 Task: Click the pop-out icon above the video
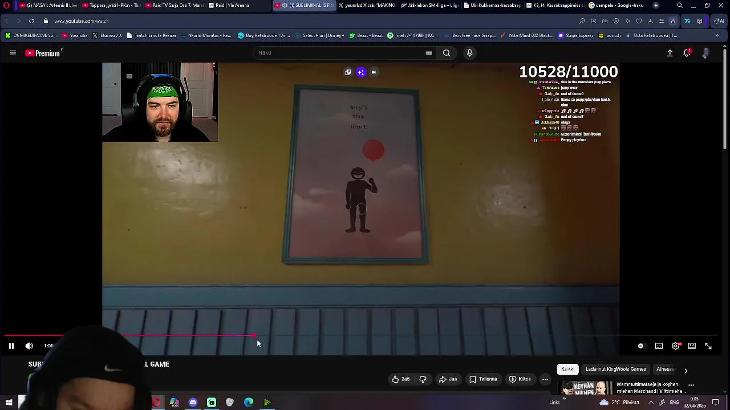tap(348, 72)
